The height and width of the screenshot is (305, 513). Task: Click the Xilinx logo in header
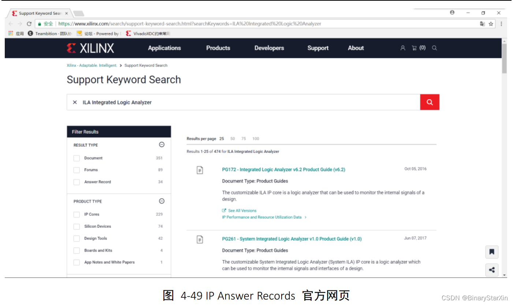[x=90, y=48]
